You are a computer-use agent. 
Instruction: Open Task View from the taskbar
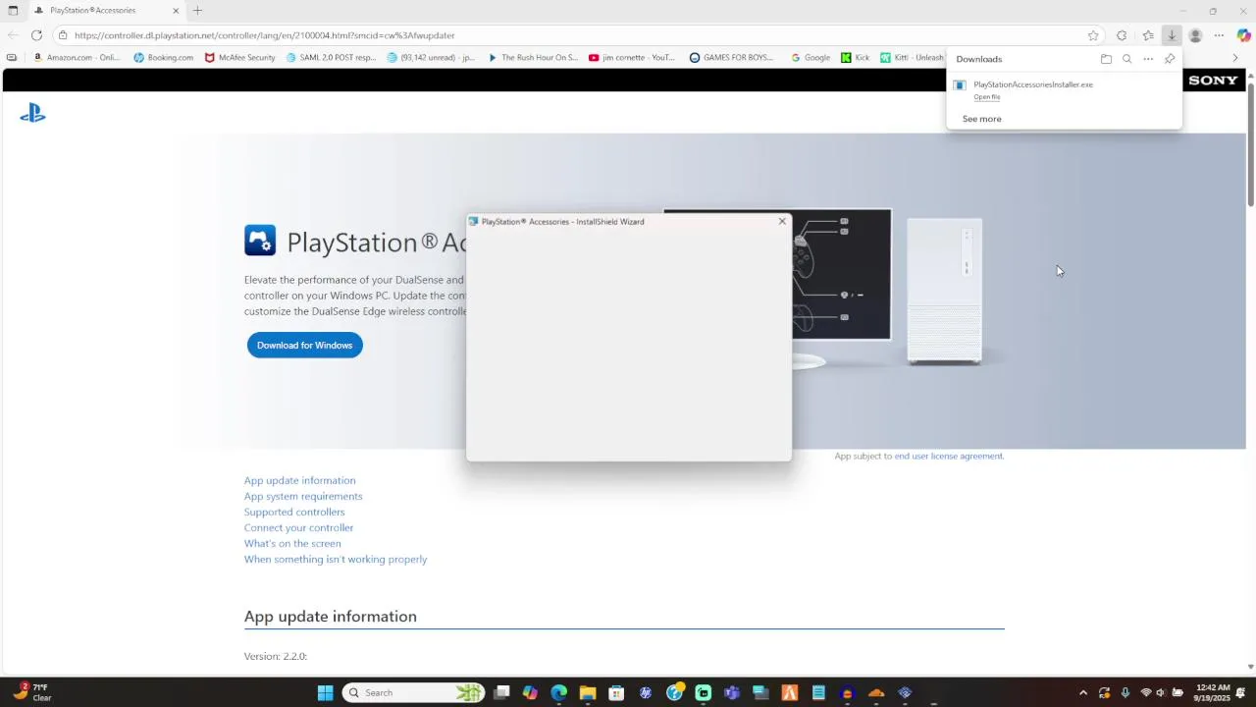(501, 693)
